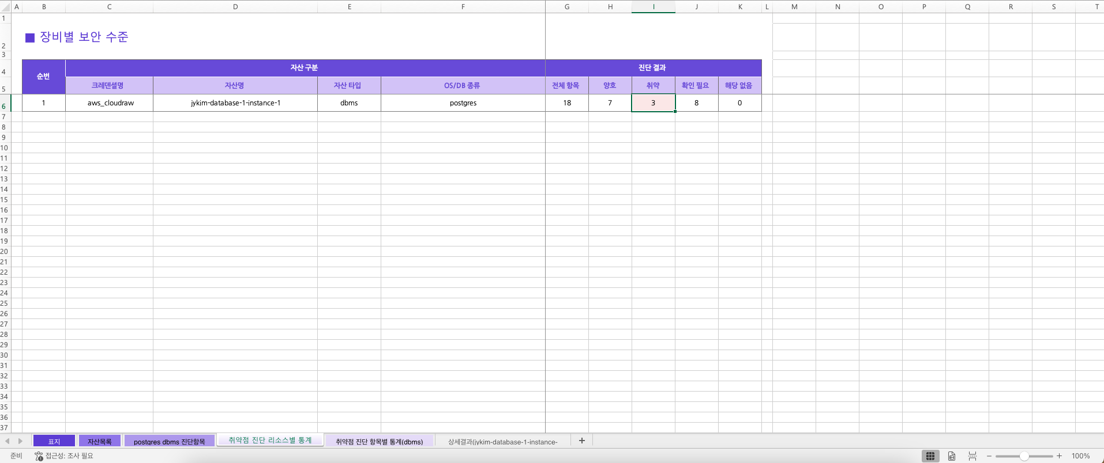Select column D header
The width and height of the screenshot is (1104, 463).
pyautogui.click(x=235, y=7)
